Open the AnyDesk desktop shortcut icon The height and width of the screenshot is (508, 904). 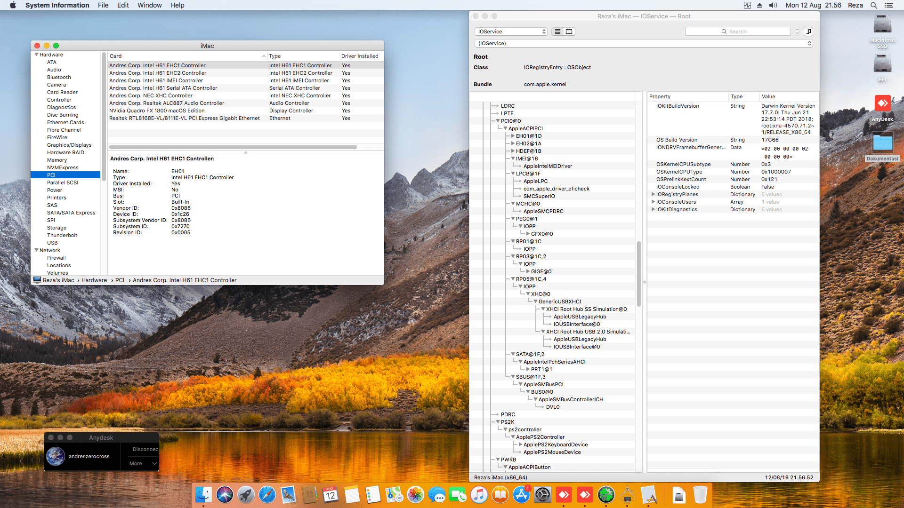click(882, 104)
